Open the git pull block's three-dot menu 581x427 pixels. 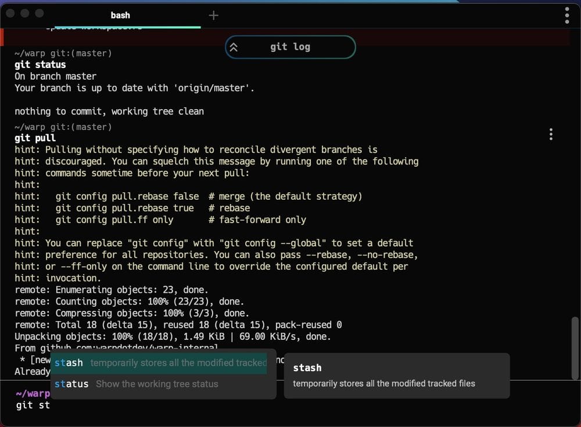click(551, 135)
